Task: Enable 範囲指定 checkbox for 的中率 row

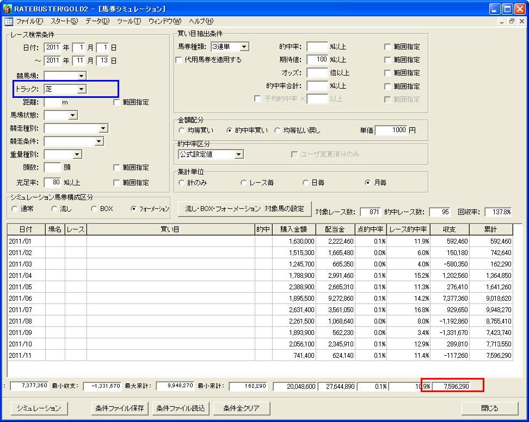Action: 387,47
